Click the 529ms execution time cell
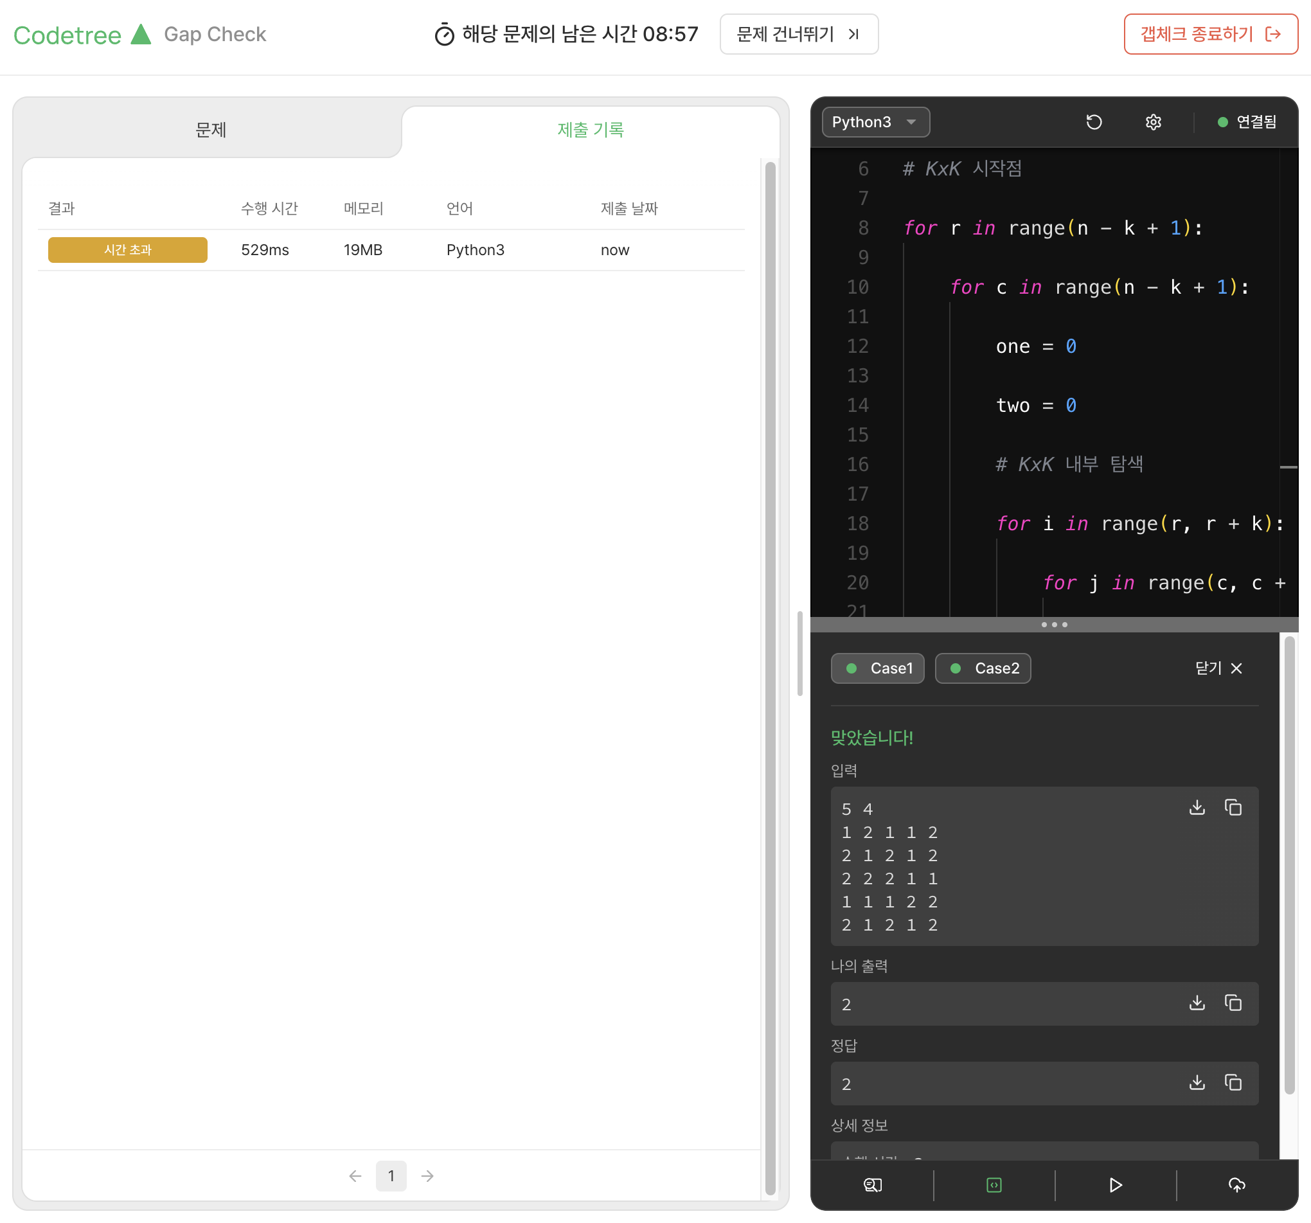 265,250
